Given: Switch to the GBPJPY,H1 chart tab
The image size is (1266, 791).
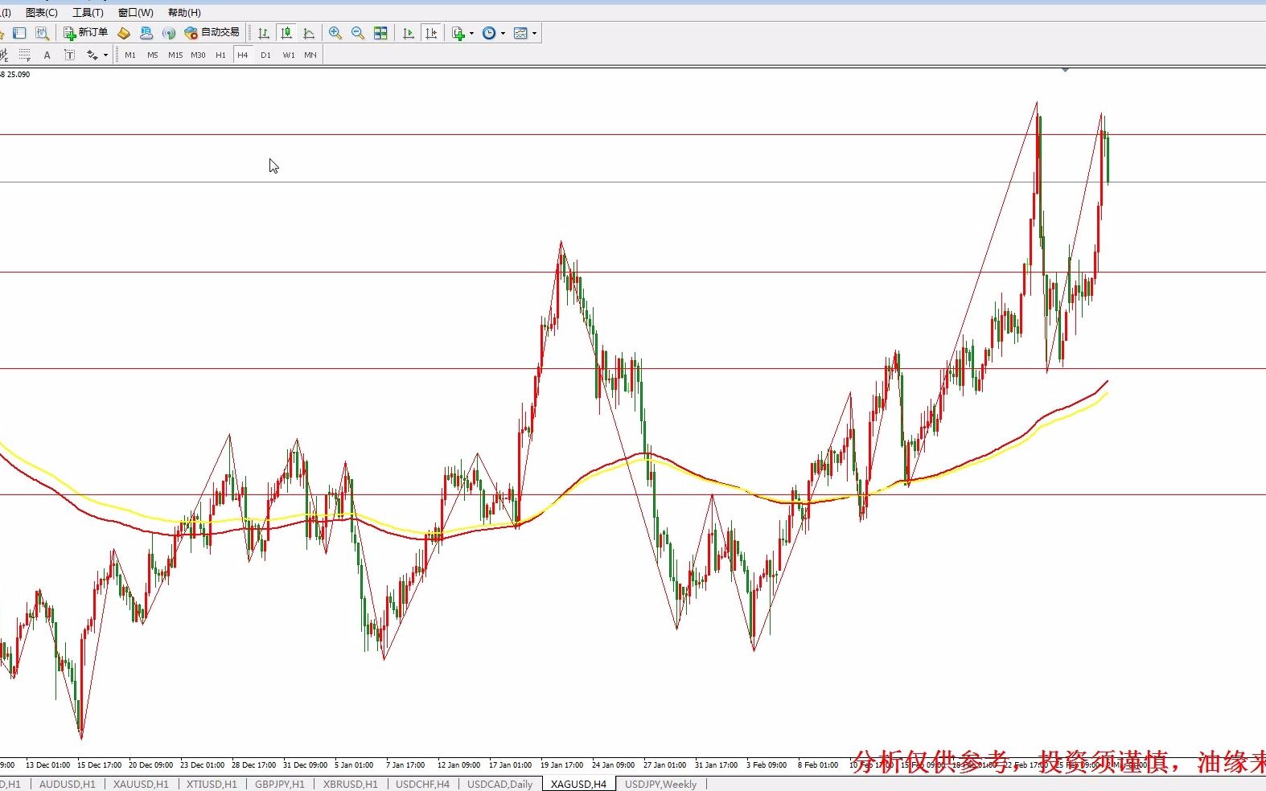Looking at the screenshot, I should [x=280, y=784].
